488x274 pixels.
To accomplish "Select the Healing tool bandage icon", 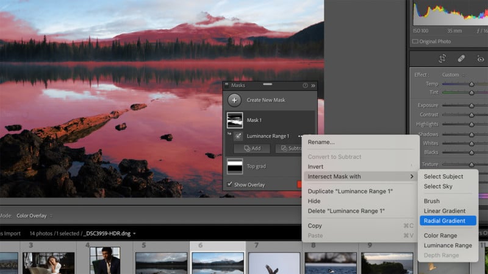I will click(x=461, y=58).
